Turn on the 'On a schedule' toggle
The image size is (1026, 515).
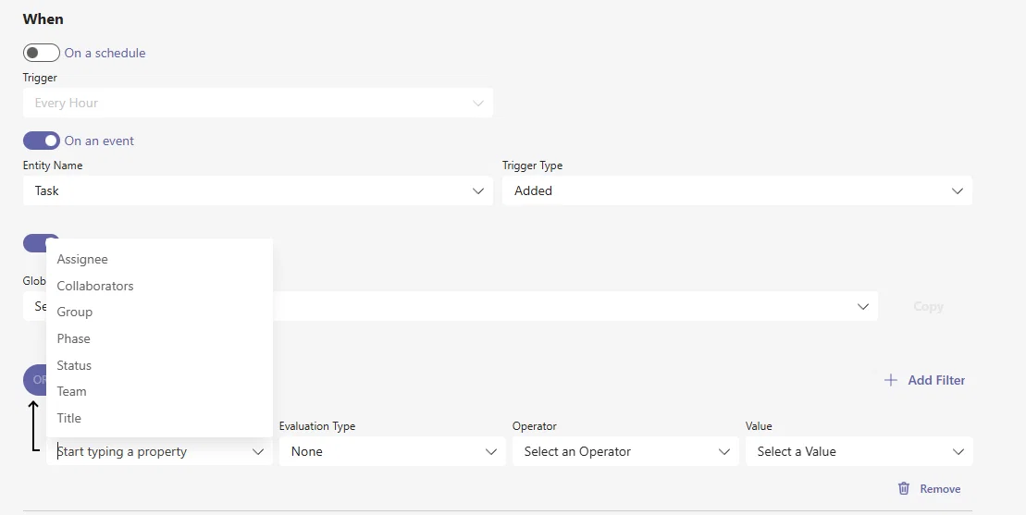click(42, 53)
